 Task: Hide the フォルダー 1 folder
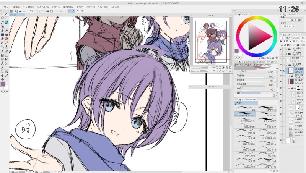281,65
